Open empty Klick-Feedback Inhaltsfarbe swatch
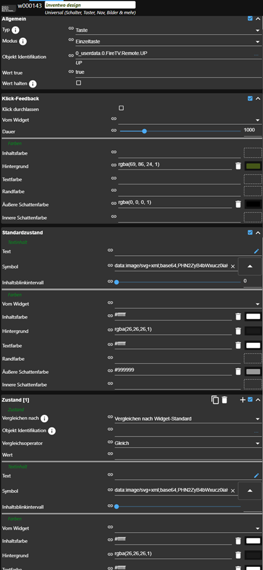263x570 pixels. (x=253, y=153)
